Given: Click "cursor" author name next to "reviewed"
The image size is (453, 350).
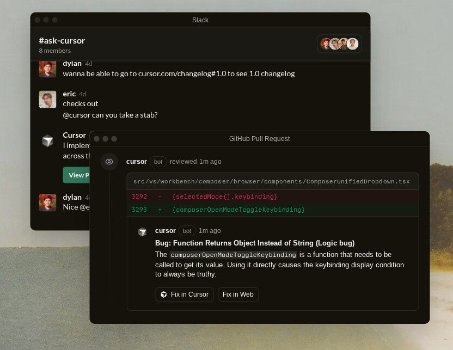Looking at the screenshot, I should pos(136,162).
